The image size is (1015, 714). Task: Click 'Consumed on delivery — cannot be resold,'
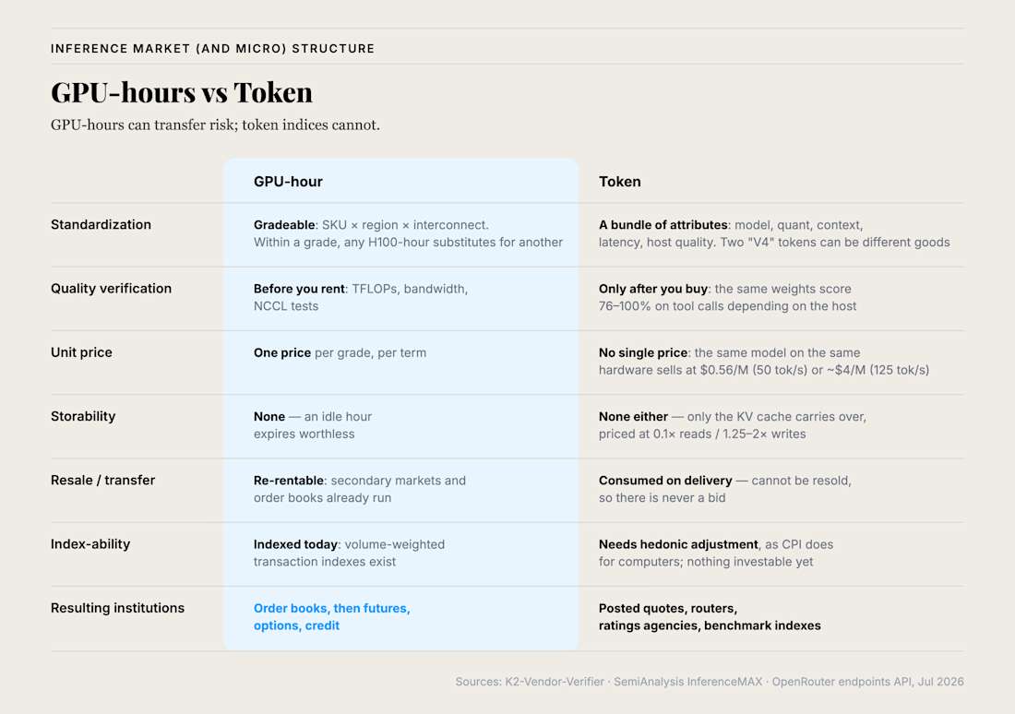pos(725,481)
